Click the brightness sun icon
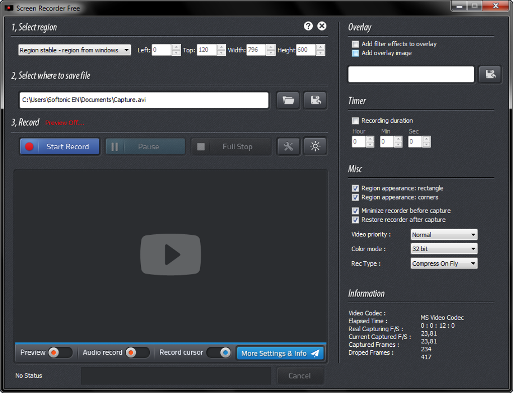Image resolution: width=513 pixels, height=393 pixels. [x=315, y=146]
